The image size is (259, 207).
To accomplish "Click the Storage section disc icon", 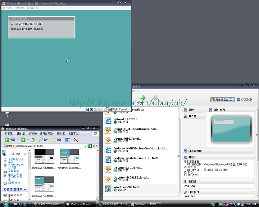I will pyautogui.click(x=186, y=157).
